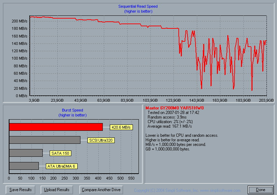
Task: Click the 100 burst axis label
Action: pos(31,178)
